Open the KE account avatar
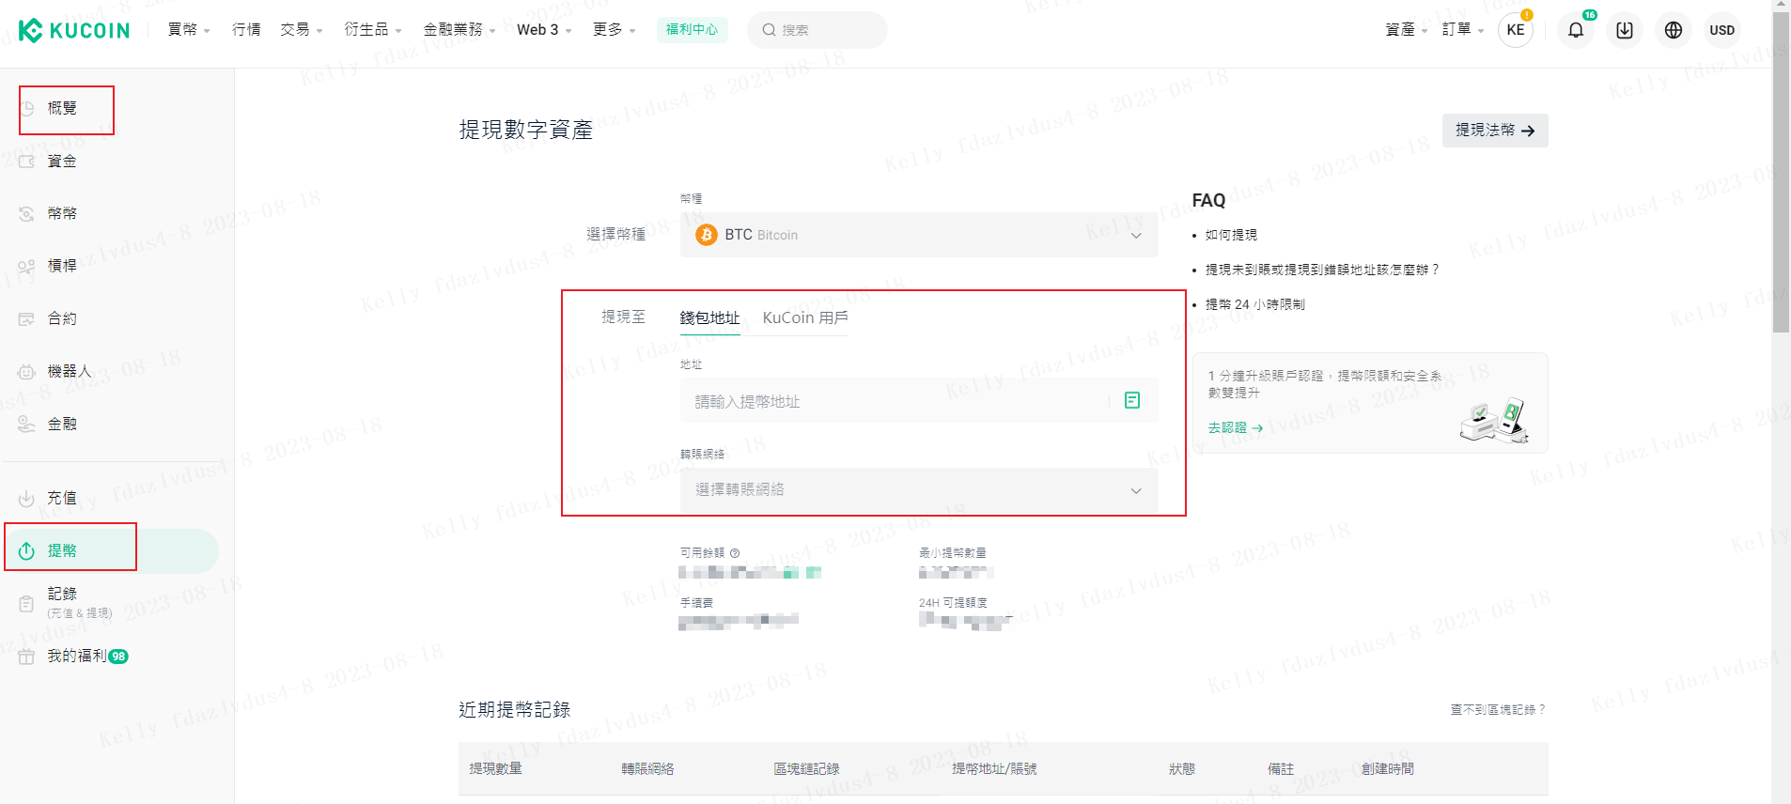Image resolution: width=1791 pixels, height=804 pixels. 1516,30
